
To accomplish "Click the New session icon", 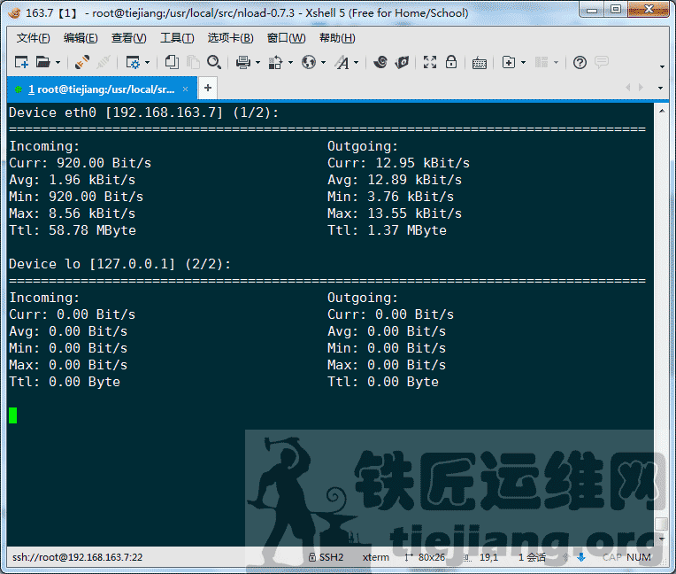I will click(21, 62).
